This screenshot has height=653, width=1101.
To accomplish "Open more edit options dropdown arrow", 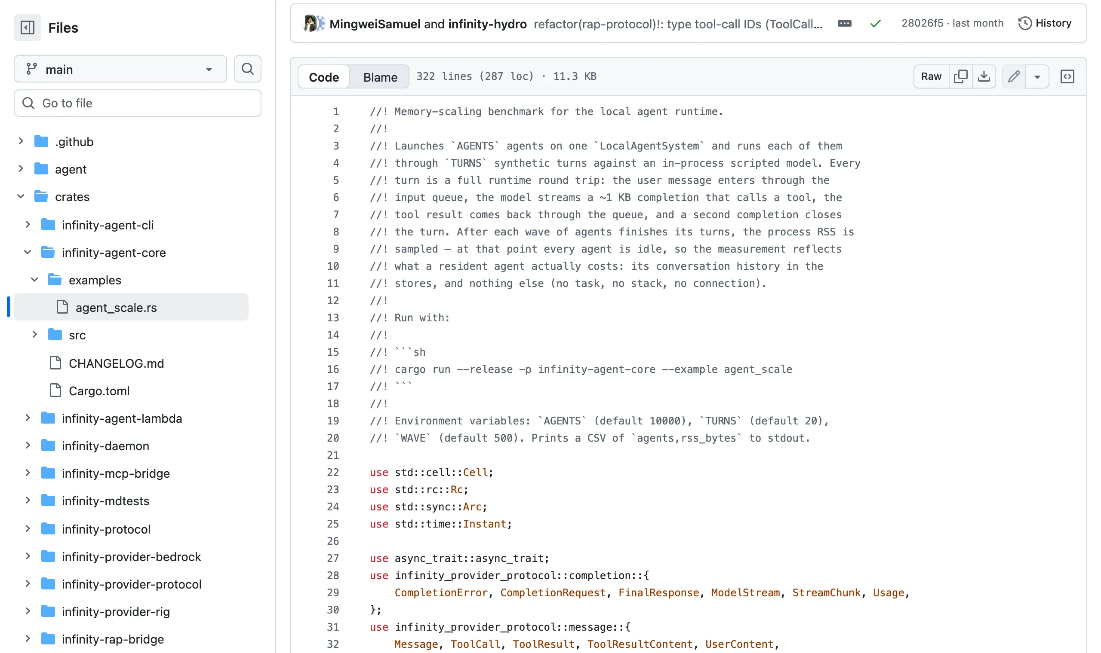I will pyautogui.click(x=1037, y=76).
